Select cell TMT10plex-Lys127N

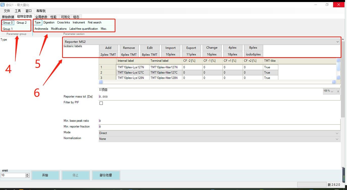133,67
